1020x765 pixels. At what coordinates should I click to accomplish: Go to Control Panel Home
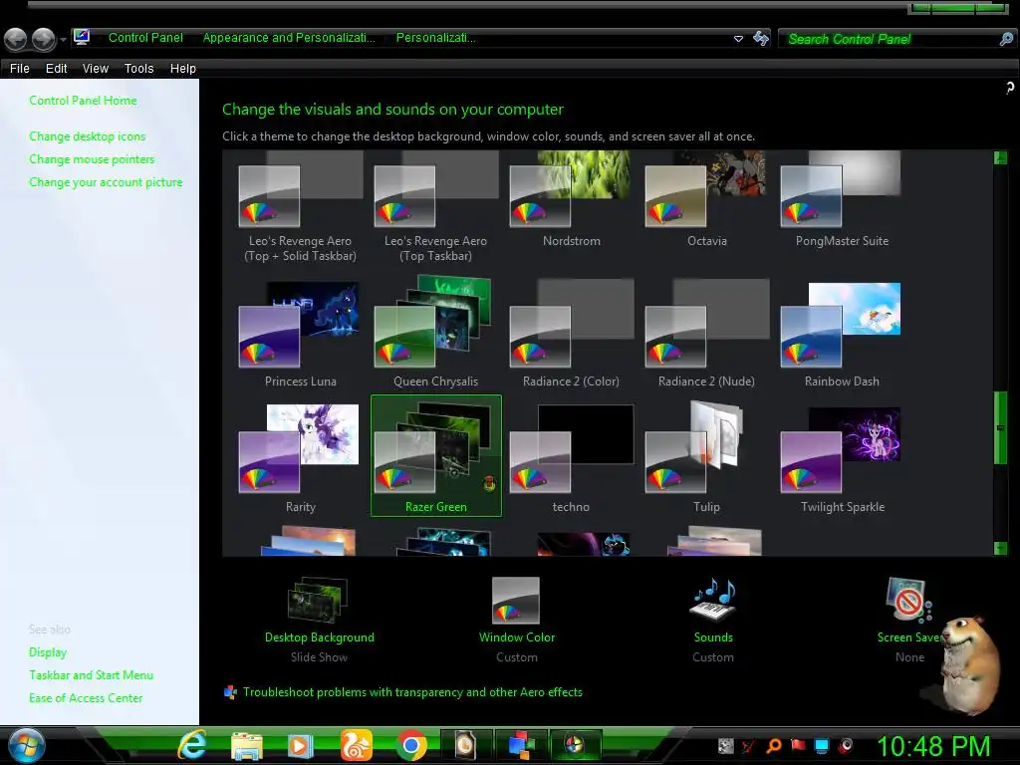click(x=83, y=101)
